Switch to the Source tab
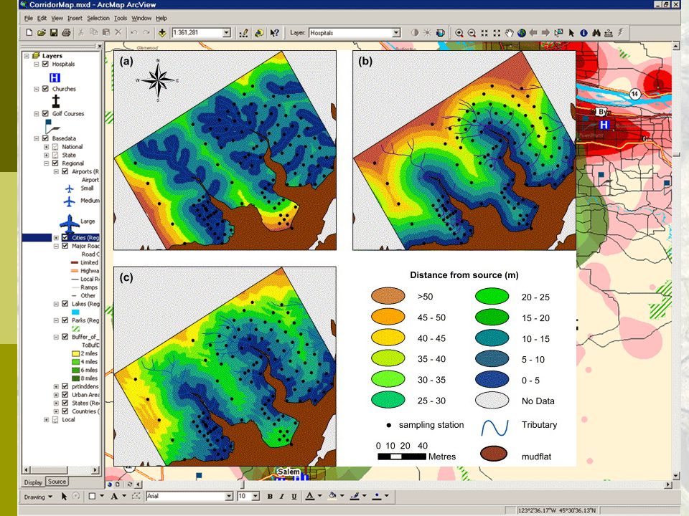The width and height of the screenshot is (689, 516). [57, 482]
